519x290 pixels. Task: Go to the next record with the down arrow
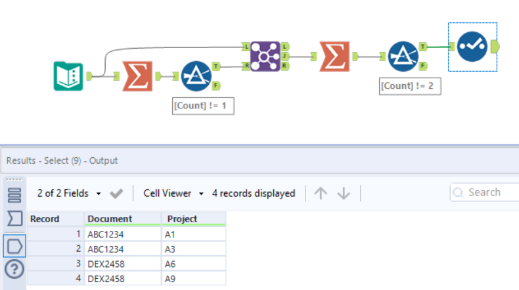coord(344,193)
